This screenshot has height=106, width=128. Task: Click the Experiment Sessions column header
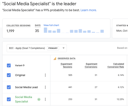tap(67, 65)
